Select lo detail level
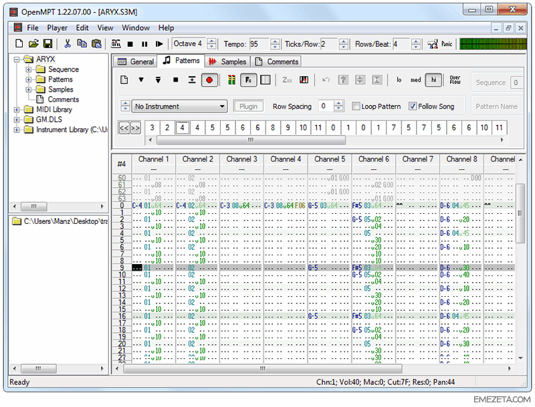This screenshot has height=407, width=535. [399, 80]
